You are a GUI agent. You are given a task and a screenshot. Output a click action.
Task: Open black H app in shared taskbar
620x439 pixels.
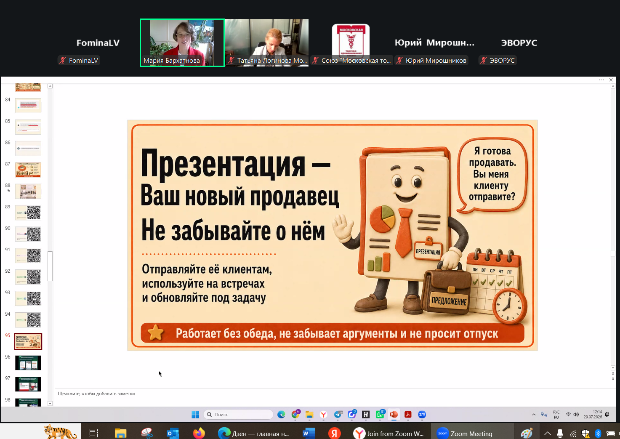coord(366,415)
